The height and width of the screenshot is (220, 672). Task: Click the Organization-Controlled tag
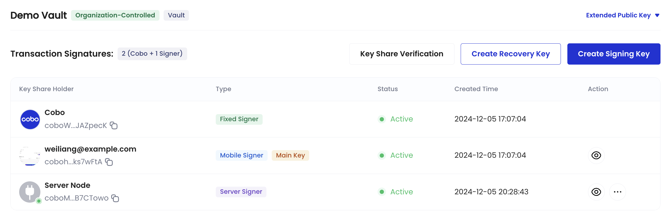pyautogui.click(x=115, y=15)
